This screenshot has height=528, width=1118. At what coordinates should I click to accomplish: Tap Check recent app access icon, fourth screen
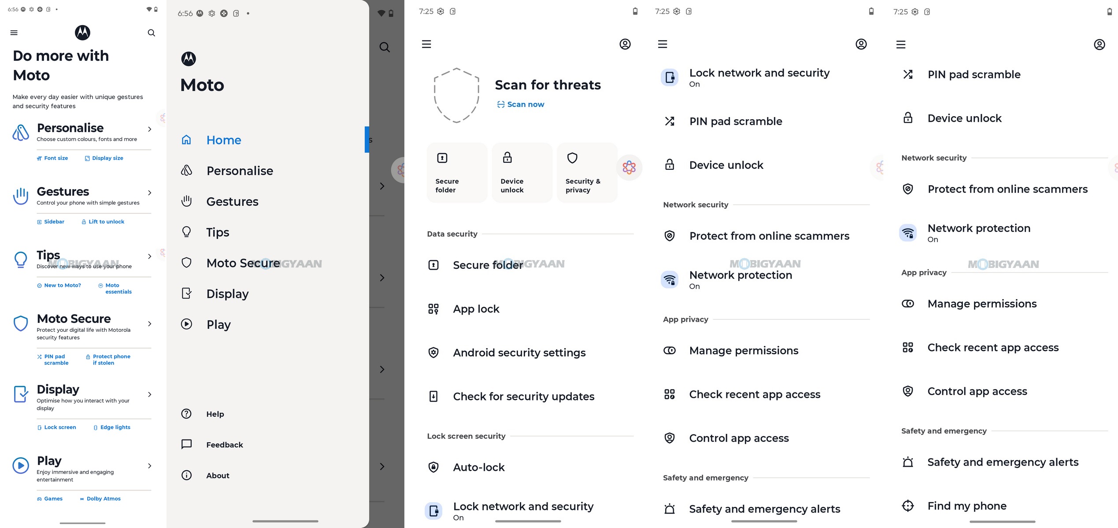click(x=670, y=394)
